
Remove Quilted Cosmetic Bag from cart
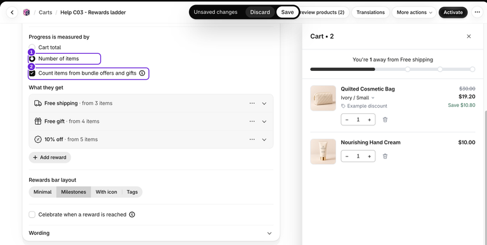[x=385, y=120]
